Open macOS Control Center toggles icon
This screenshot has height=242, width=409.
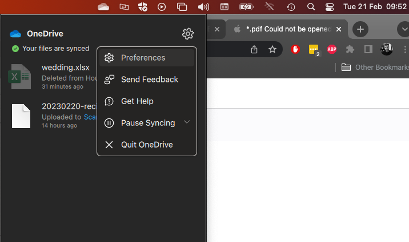pos(330,7)
